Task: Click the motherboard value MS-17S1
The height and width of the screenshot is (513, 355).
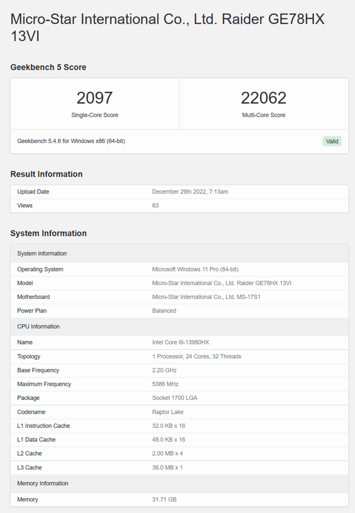Action: point(206,297)
